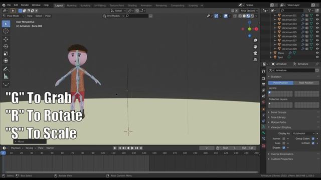This screenshot has width=321, height=180.
Task: Open the Pose menu in viewport header
Action: point(48,16)
